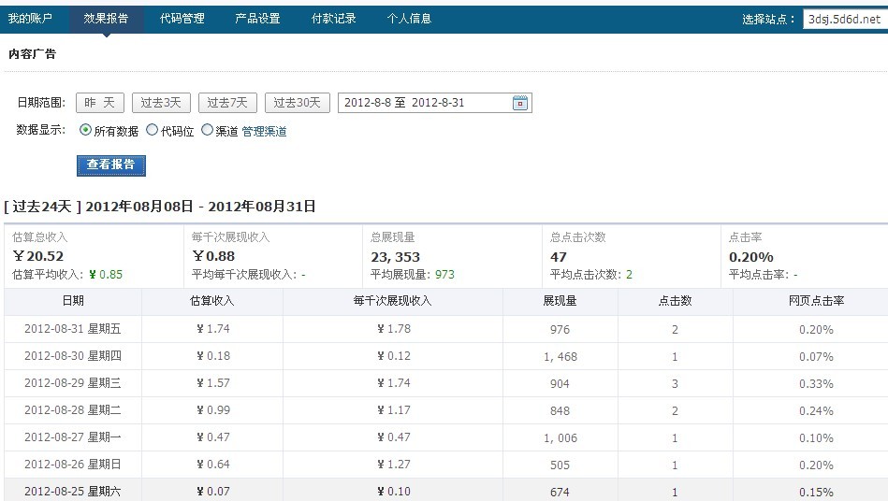The width and height of the screenshot is (888, 501).
Task: Click the 0.15% click rate for 2012-08-25
Action: point(816,493)
